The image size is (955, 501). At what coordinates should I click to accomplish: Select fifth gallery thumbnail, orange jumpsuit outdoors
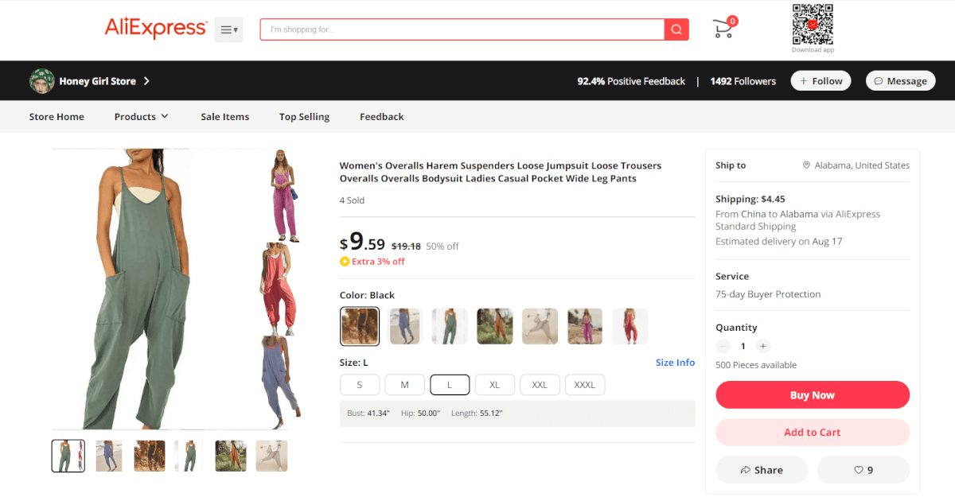(x=231, y=456)
